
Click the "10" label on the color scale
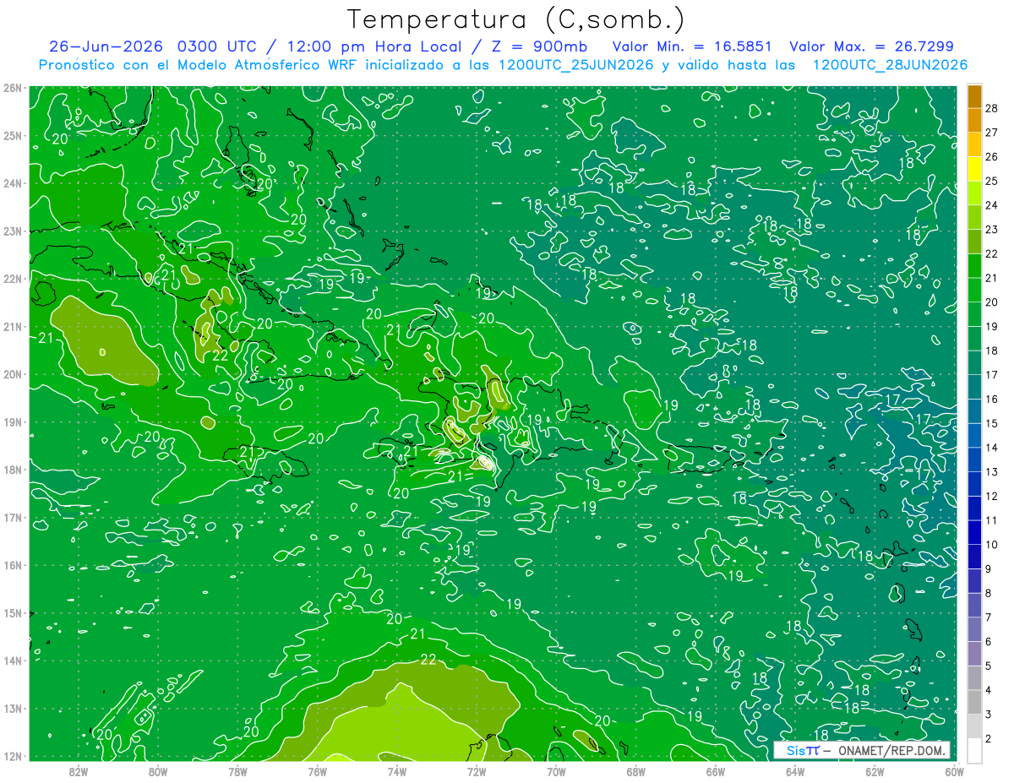click(x=991, y=545)
